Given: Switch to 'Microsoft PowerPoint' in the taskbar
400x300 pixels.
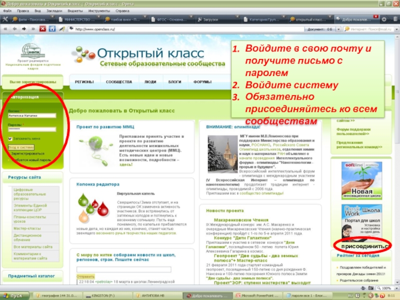Looking at the screenshot, I should click(x=258, y=295).
